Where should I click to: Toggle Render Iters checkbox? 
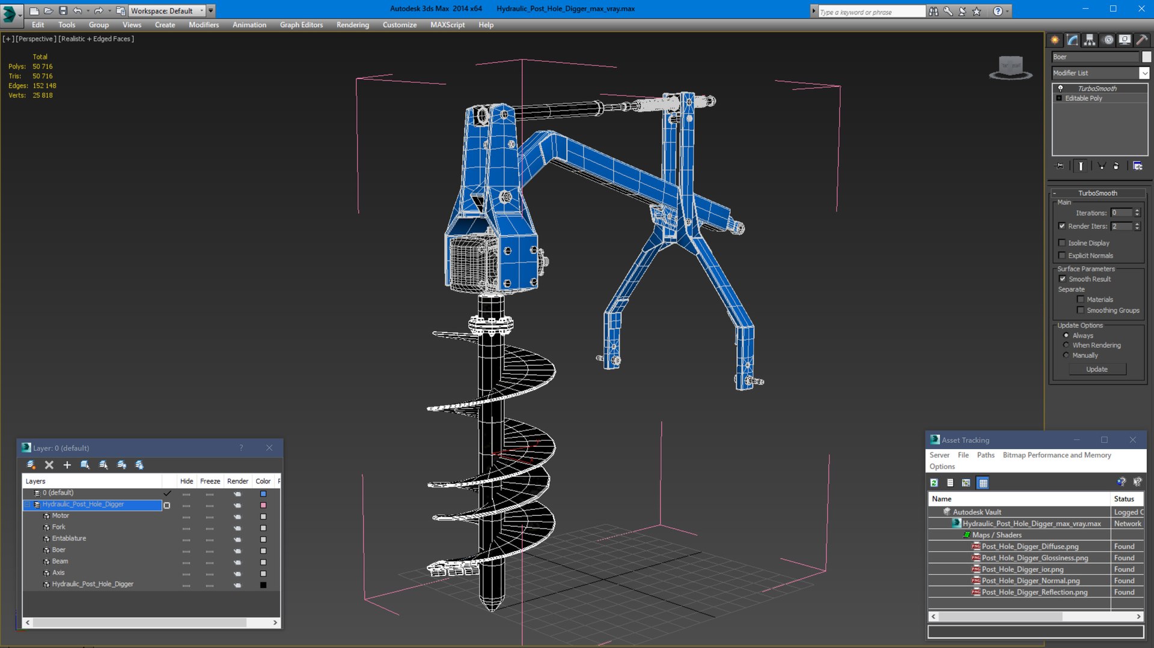(1062, 226)
